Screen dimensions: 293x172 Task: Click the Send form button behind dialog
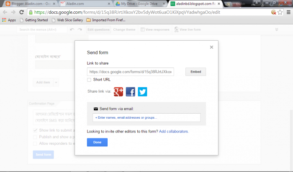(44, 154)
